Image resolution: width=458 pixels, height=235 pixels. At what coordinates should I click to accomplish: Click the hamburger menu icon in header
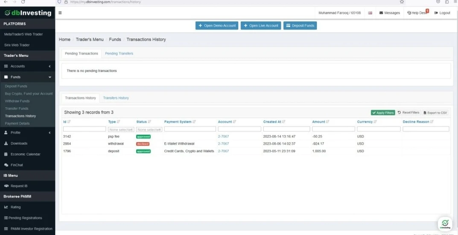click(x=60, y=13)
